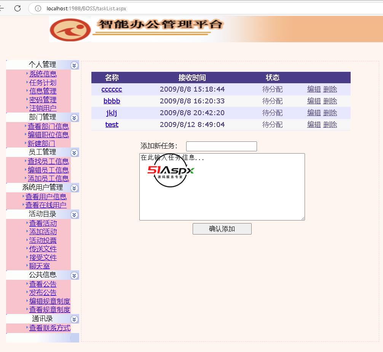Collapse the 系统用户管理 section chevron
This screenshot has height=352, width=383.
coord(74,188)
